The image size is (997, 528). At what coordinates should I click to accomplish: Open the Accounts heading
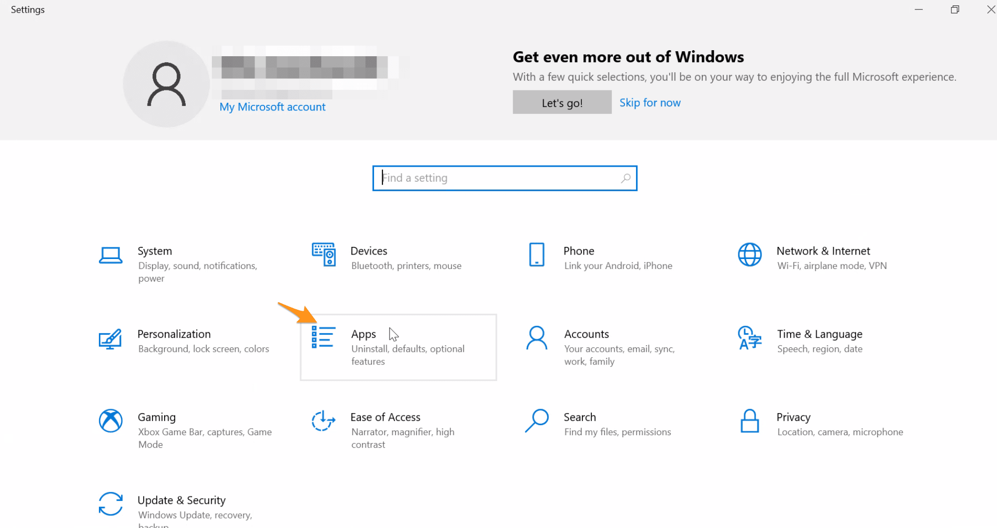pos(586,334)
